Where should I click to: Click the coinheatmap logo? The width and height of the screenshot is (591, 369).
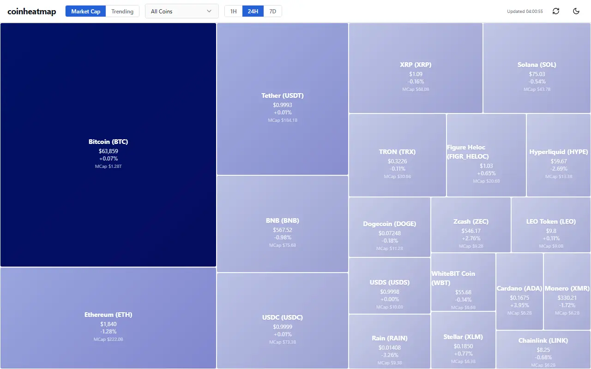(x=32, y=12)
